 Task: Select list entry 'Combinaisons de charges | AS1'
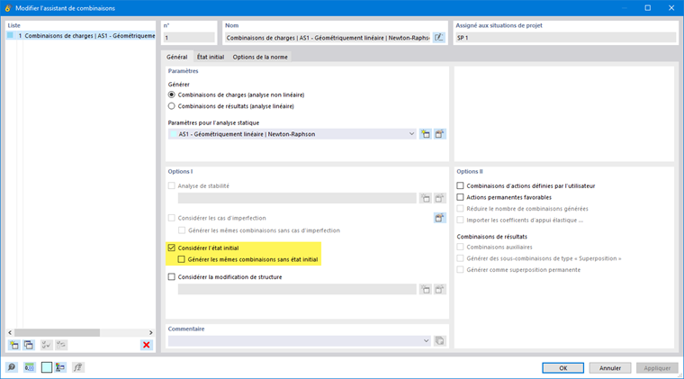81,35
